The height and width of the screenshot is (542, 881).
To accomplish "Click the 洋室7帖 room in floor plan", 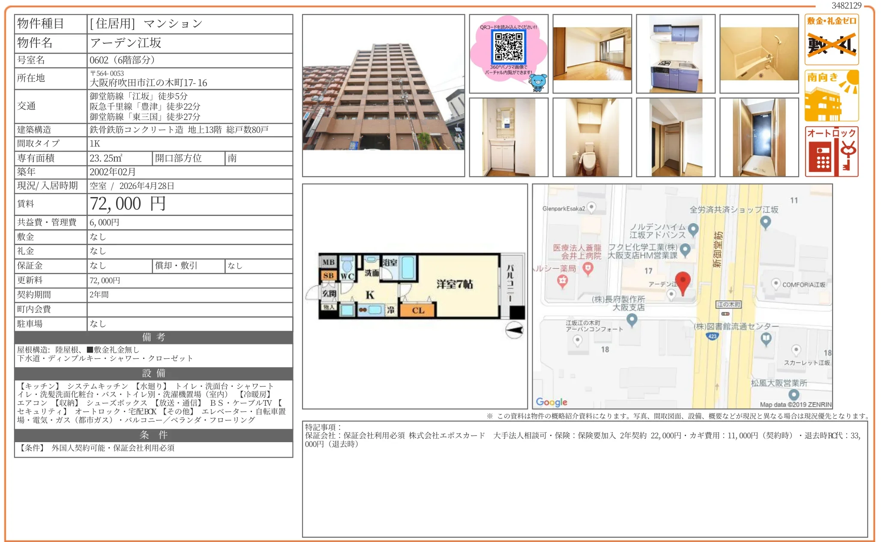I will 454,284.
